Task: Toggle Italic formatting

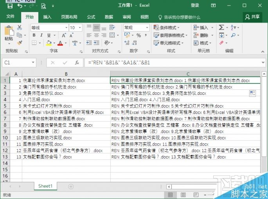Action: tap(41, 35)
